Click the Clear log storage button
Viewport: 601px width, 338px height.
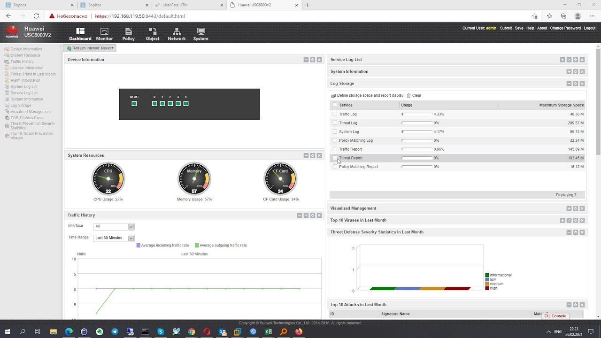pos(414,95)
